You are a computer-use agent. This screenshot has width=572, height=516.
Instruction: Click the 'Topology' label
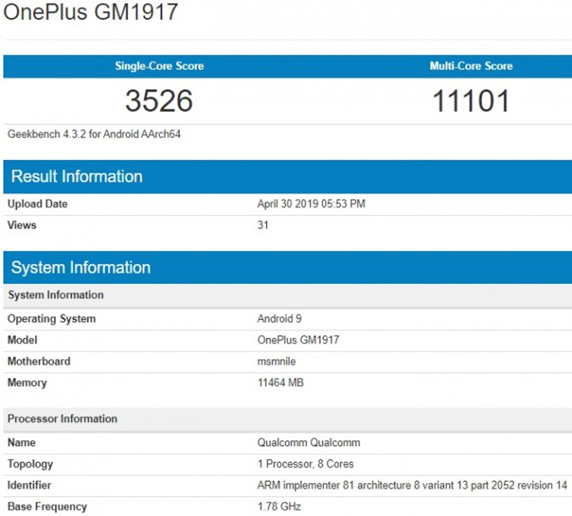(x=31, y=464)
